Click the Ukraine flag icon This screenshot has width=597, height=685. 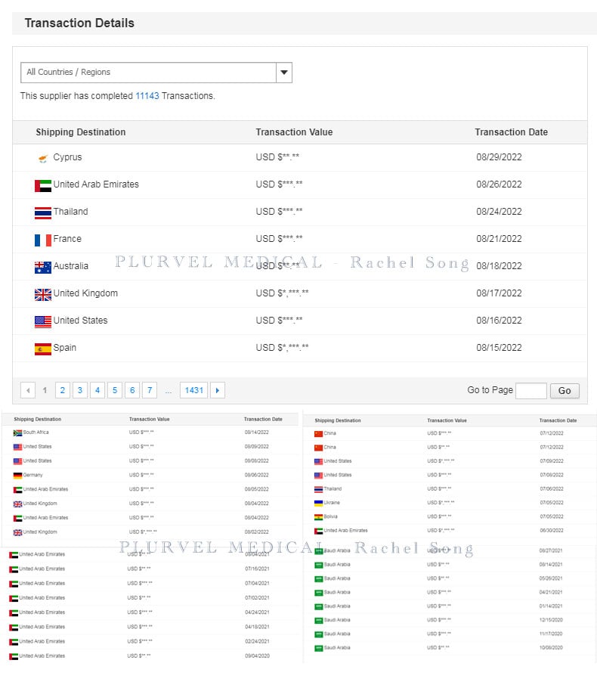[x=318, y=504]
